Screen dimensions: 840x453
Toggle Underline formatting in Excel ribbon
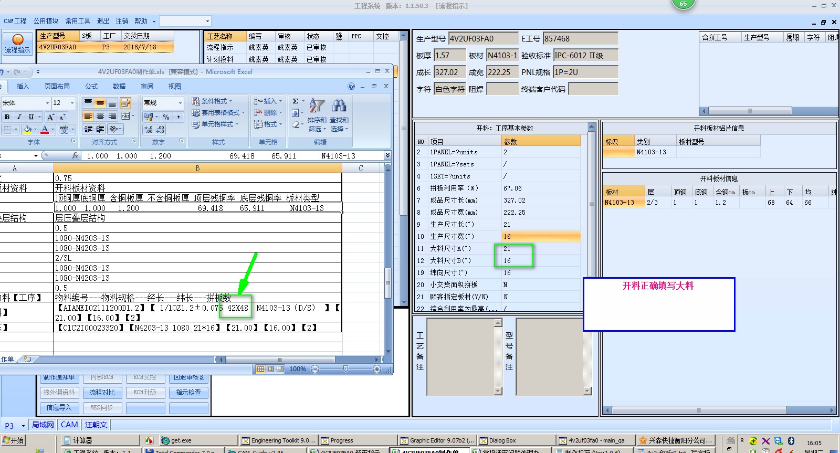(x=31, y=117)
